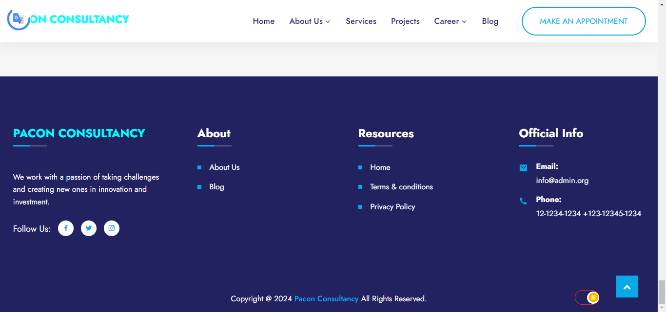
Task: Click the Google Translate icon
Action: pos(19,18)
